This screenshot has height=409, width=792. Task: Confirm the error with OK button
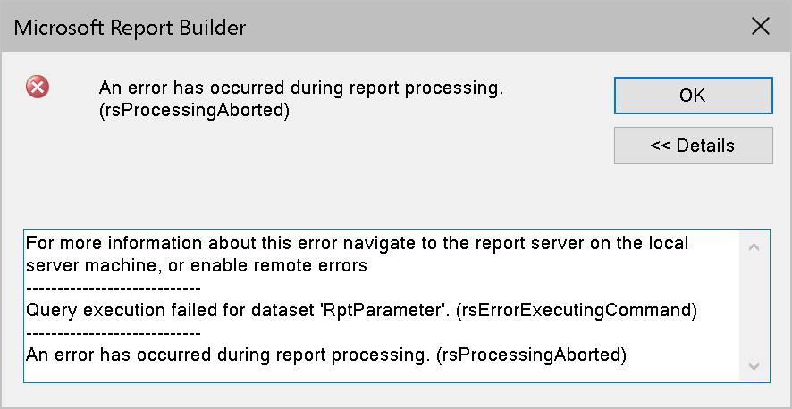coord(693,96)
